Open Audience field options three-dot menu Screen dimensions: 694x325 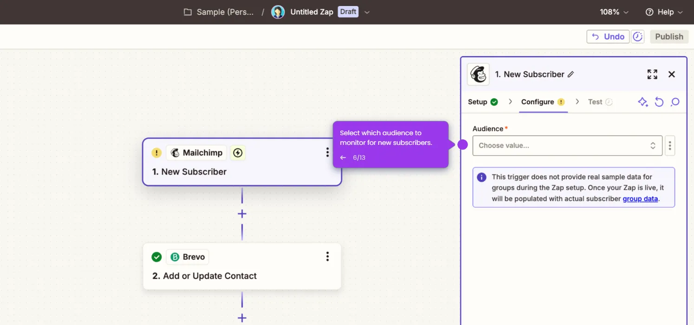(x=670, y=145)
